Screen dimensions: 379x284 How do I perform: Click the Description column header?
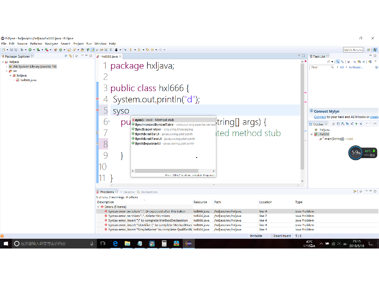click(x=106, y=202)
